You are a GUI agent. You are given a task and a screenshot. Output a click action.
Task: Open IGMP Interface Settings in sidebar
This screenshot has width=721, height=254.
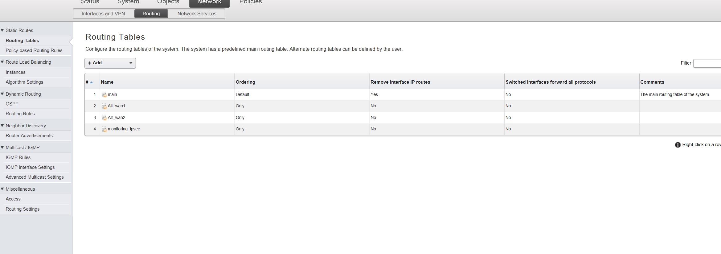click(30, 167)
